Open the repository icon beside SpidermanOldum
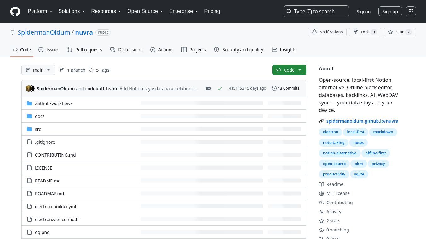Image resolution: width=426 pixels, height=239 pixels. (13, 32)
